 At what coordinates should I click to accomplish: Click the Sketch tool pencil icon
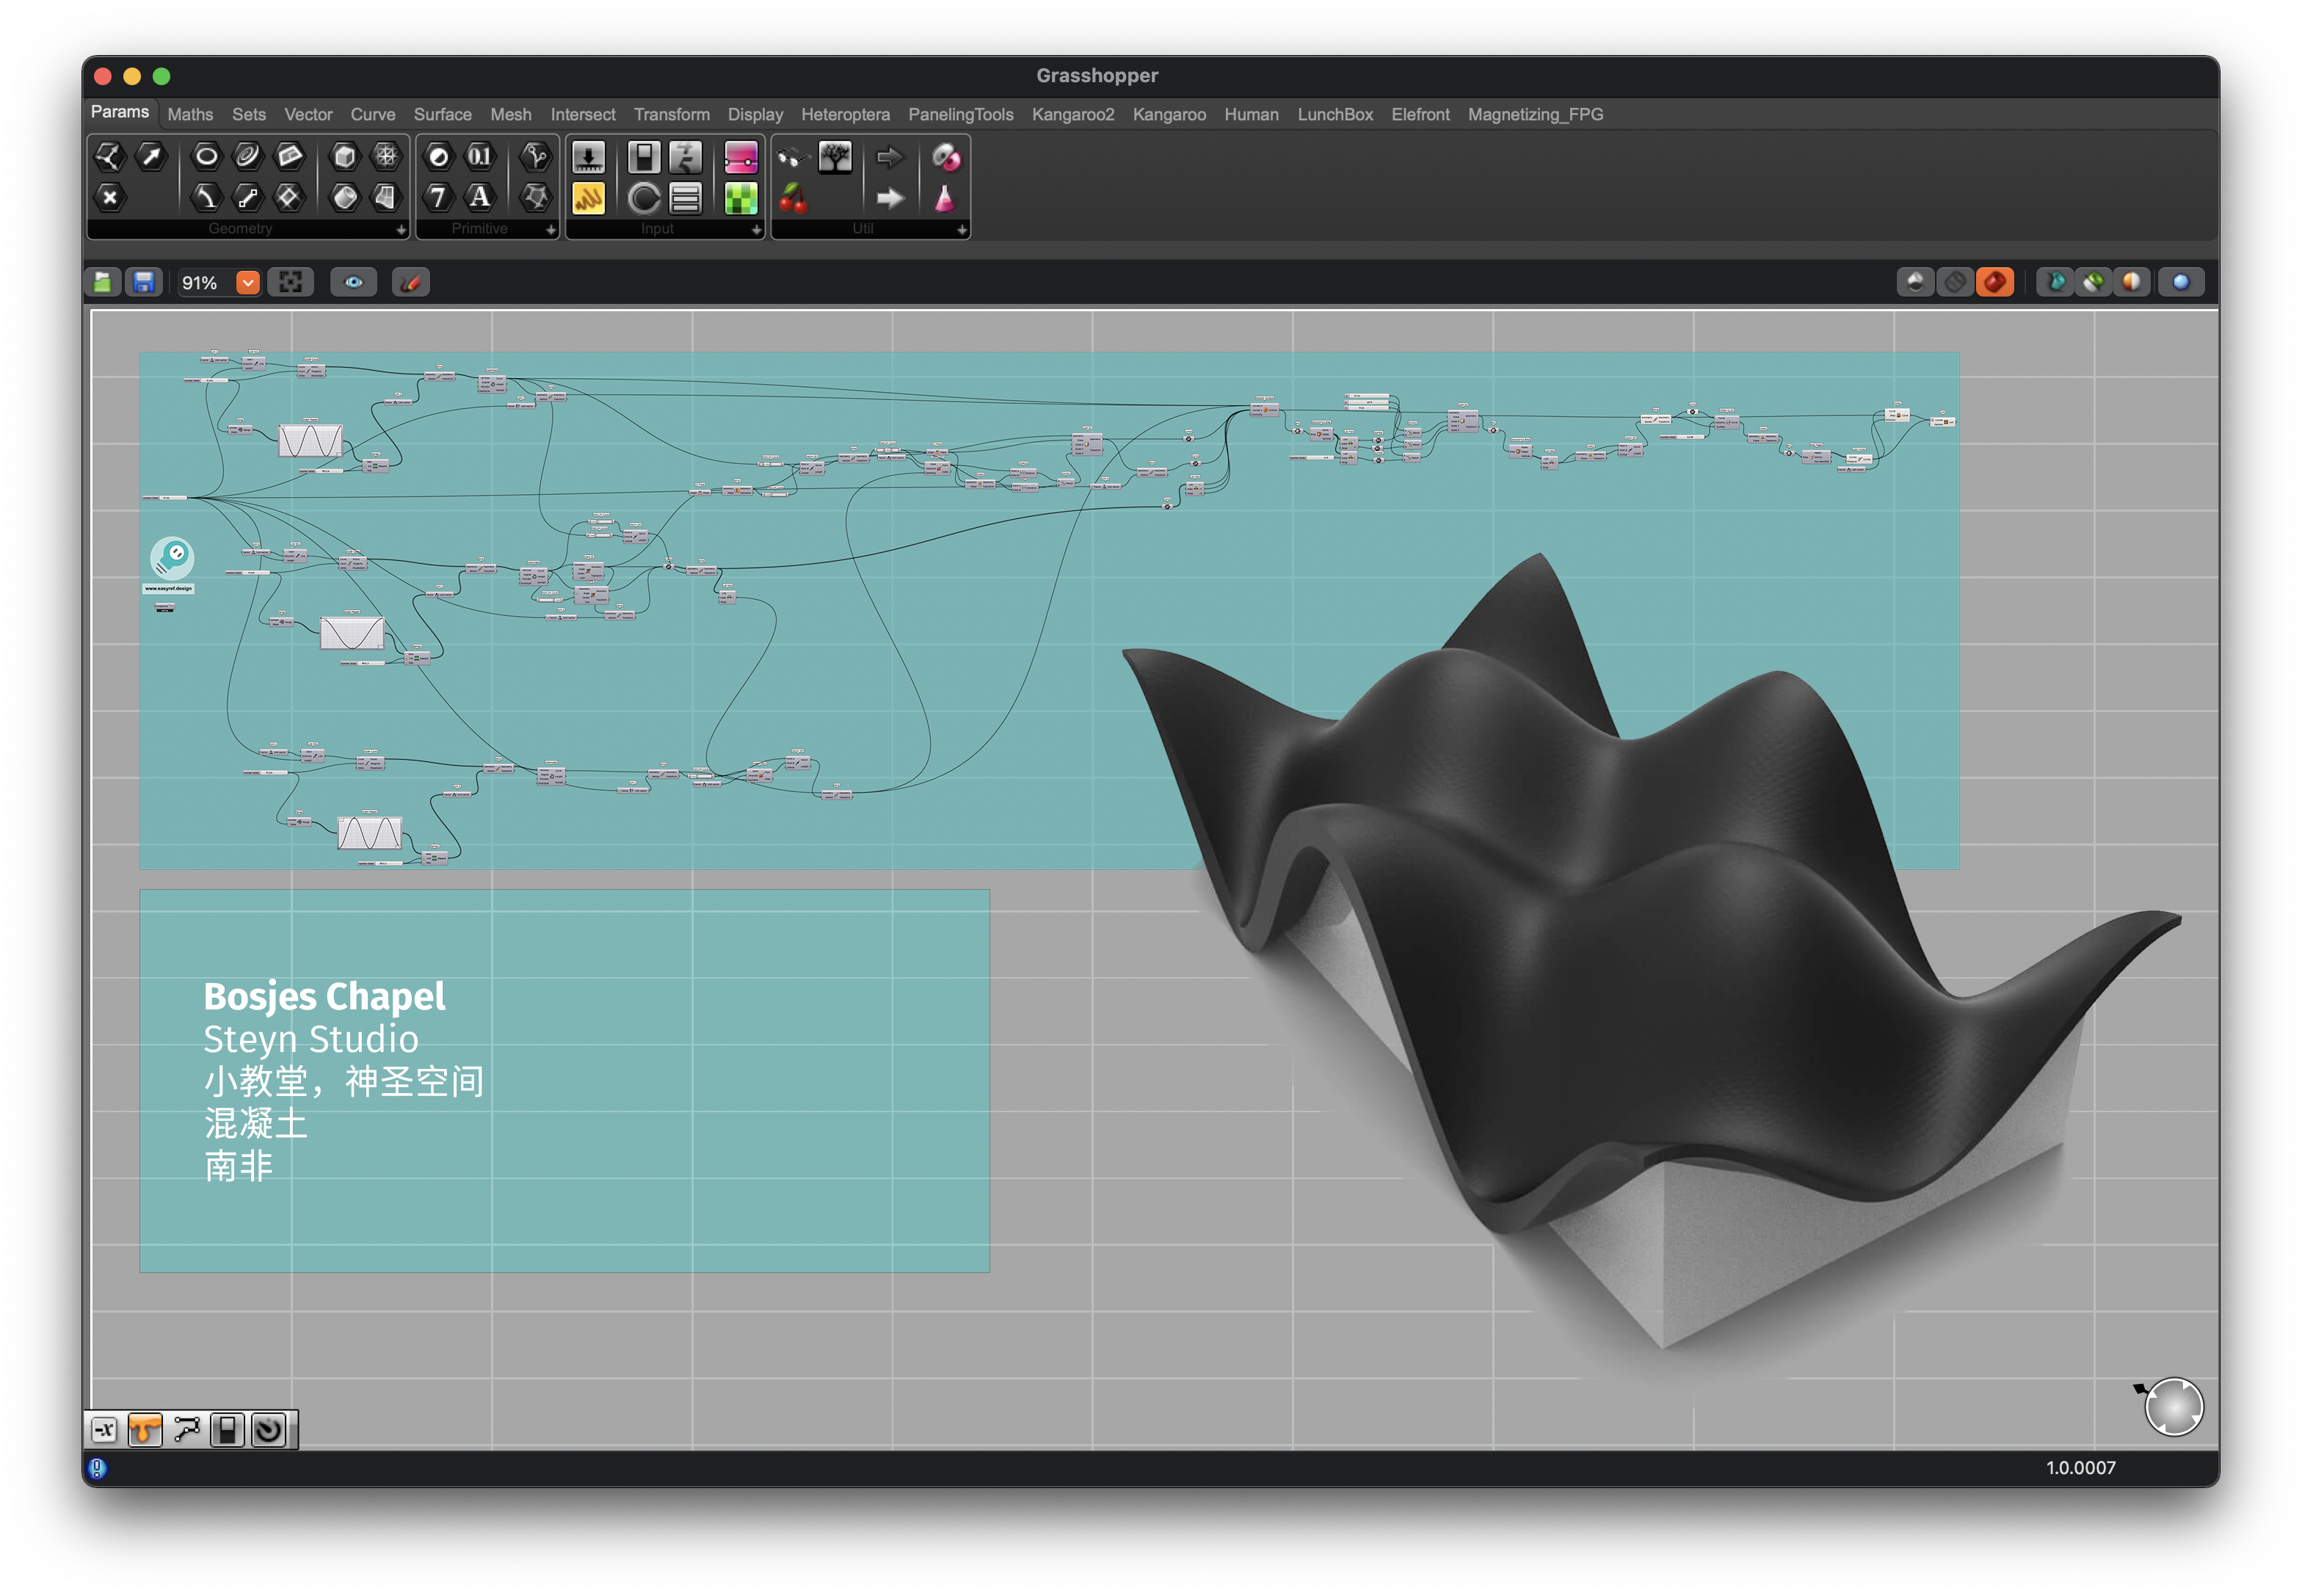[x=410, y=283]
